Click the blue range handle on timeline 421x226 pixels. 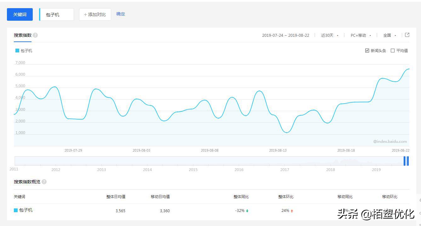click(406, 161)
